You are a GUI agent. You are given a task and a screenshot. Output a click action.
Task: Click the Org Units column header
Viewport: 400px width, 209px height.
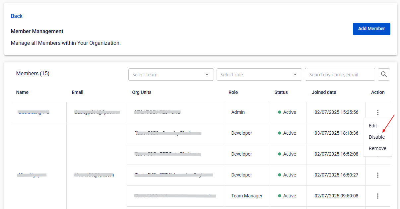pos(142,92)
